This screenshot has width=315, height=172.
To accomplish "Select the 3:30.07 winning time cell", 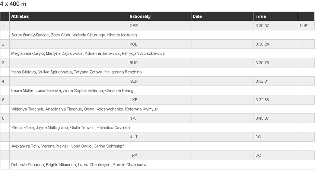I will coord(276,26).
